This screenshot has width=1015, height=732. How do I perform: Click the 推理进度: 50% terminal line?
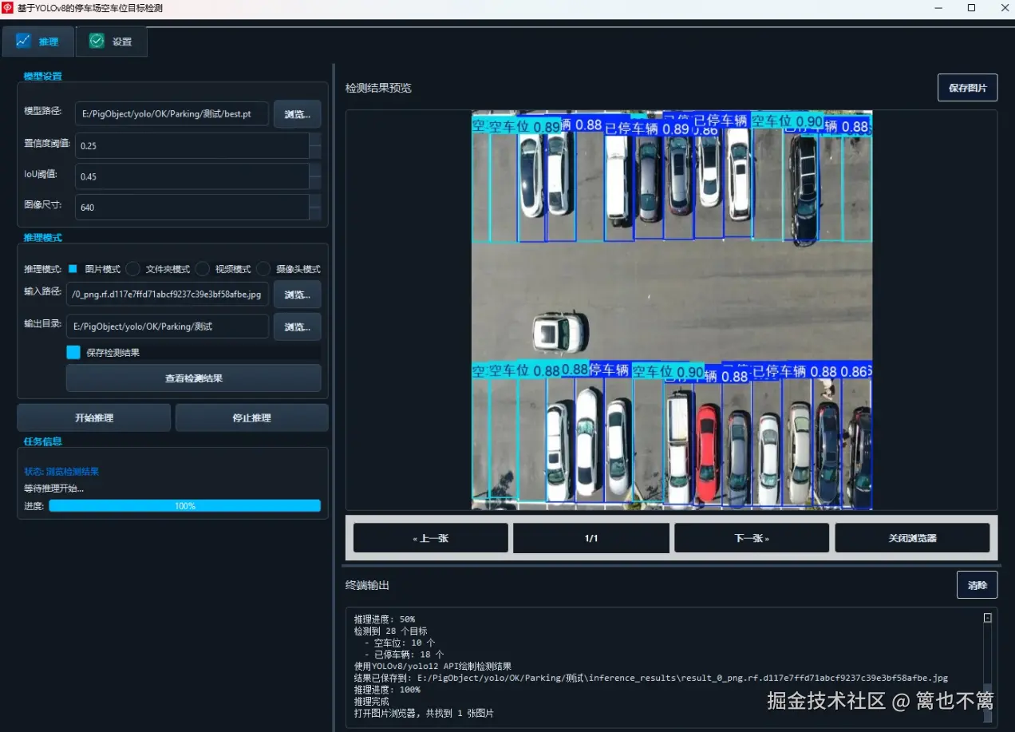point(385,619)
